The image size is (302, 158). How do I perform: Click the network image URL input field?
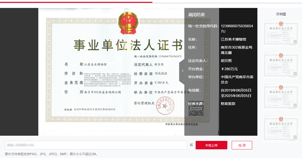pos(96,145)
